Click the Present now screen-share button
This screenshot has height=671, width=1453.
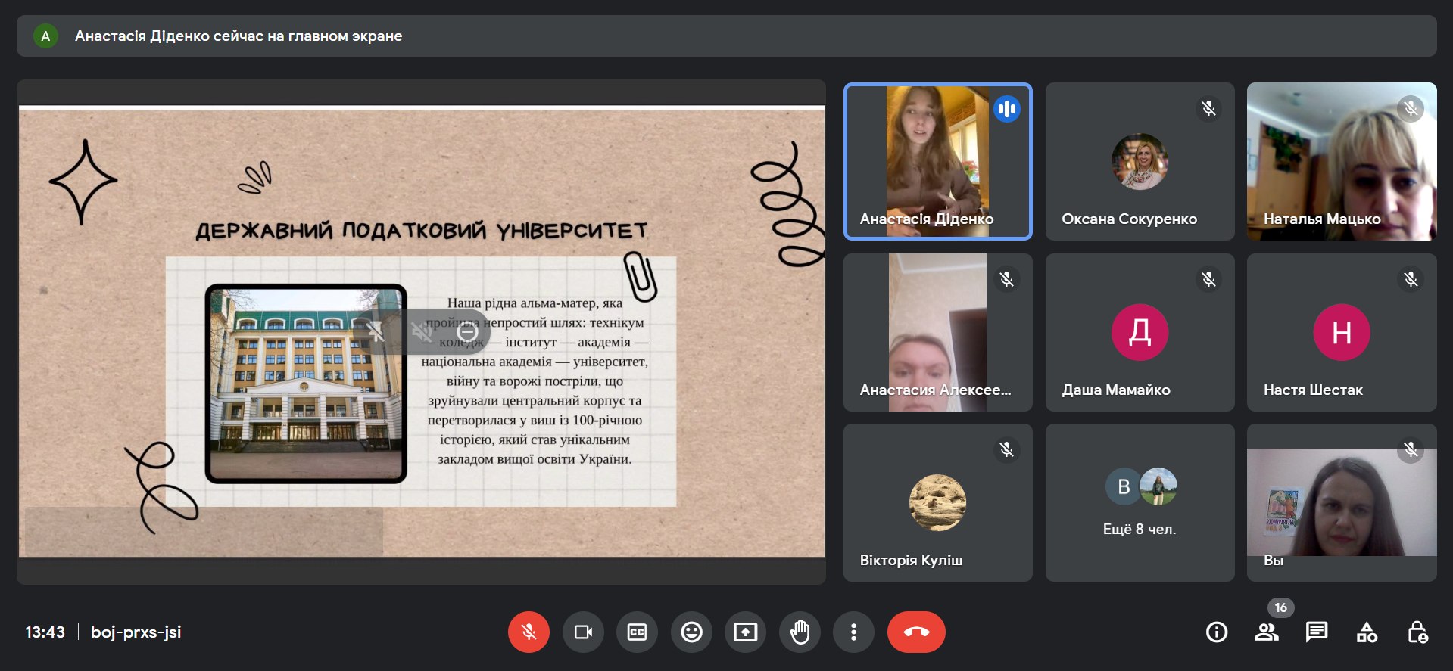pyautogui.click(x=745, y=632)
